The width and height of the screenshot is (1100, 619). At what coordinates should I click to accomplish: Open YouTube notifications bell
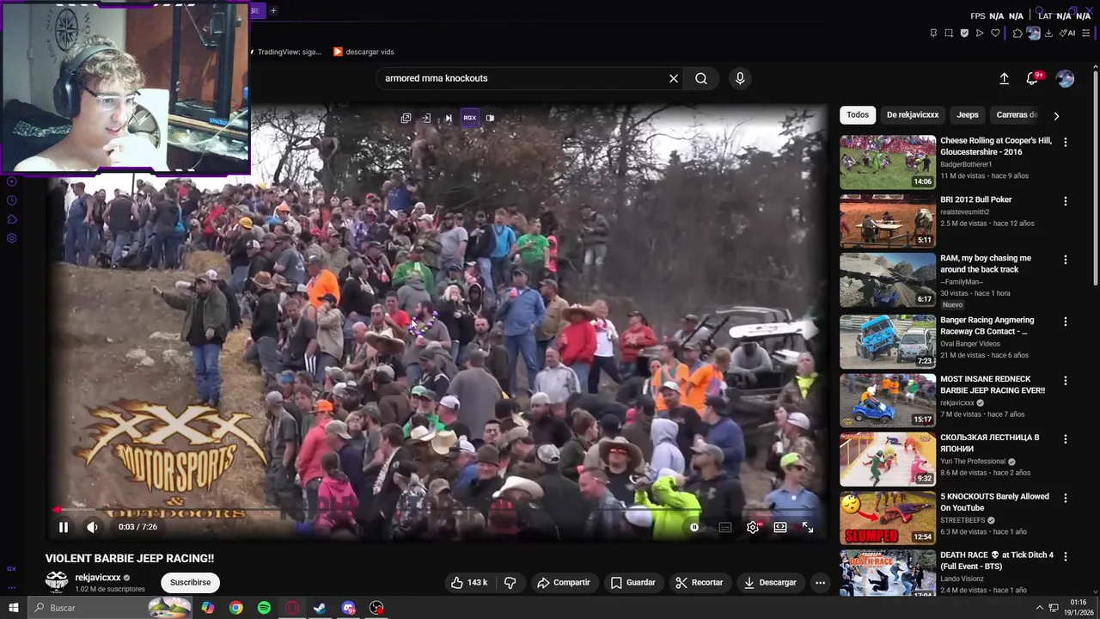[1033, 78]
